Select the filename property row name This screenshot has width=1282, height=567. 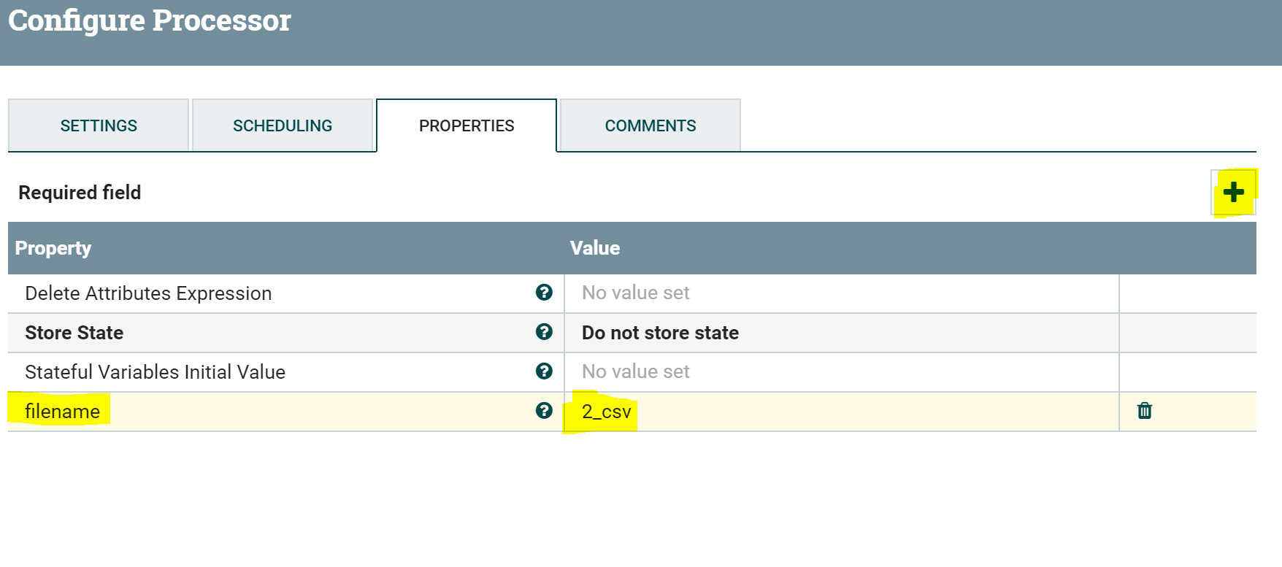(63, 412)
